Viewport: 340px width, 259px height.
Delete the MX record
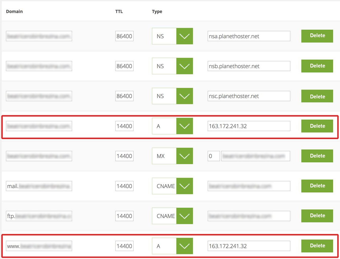(x=317, y=156)
